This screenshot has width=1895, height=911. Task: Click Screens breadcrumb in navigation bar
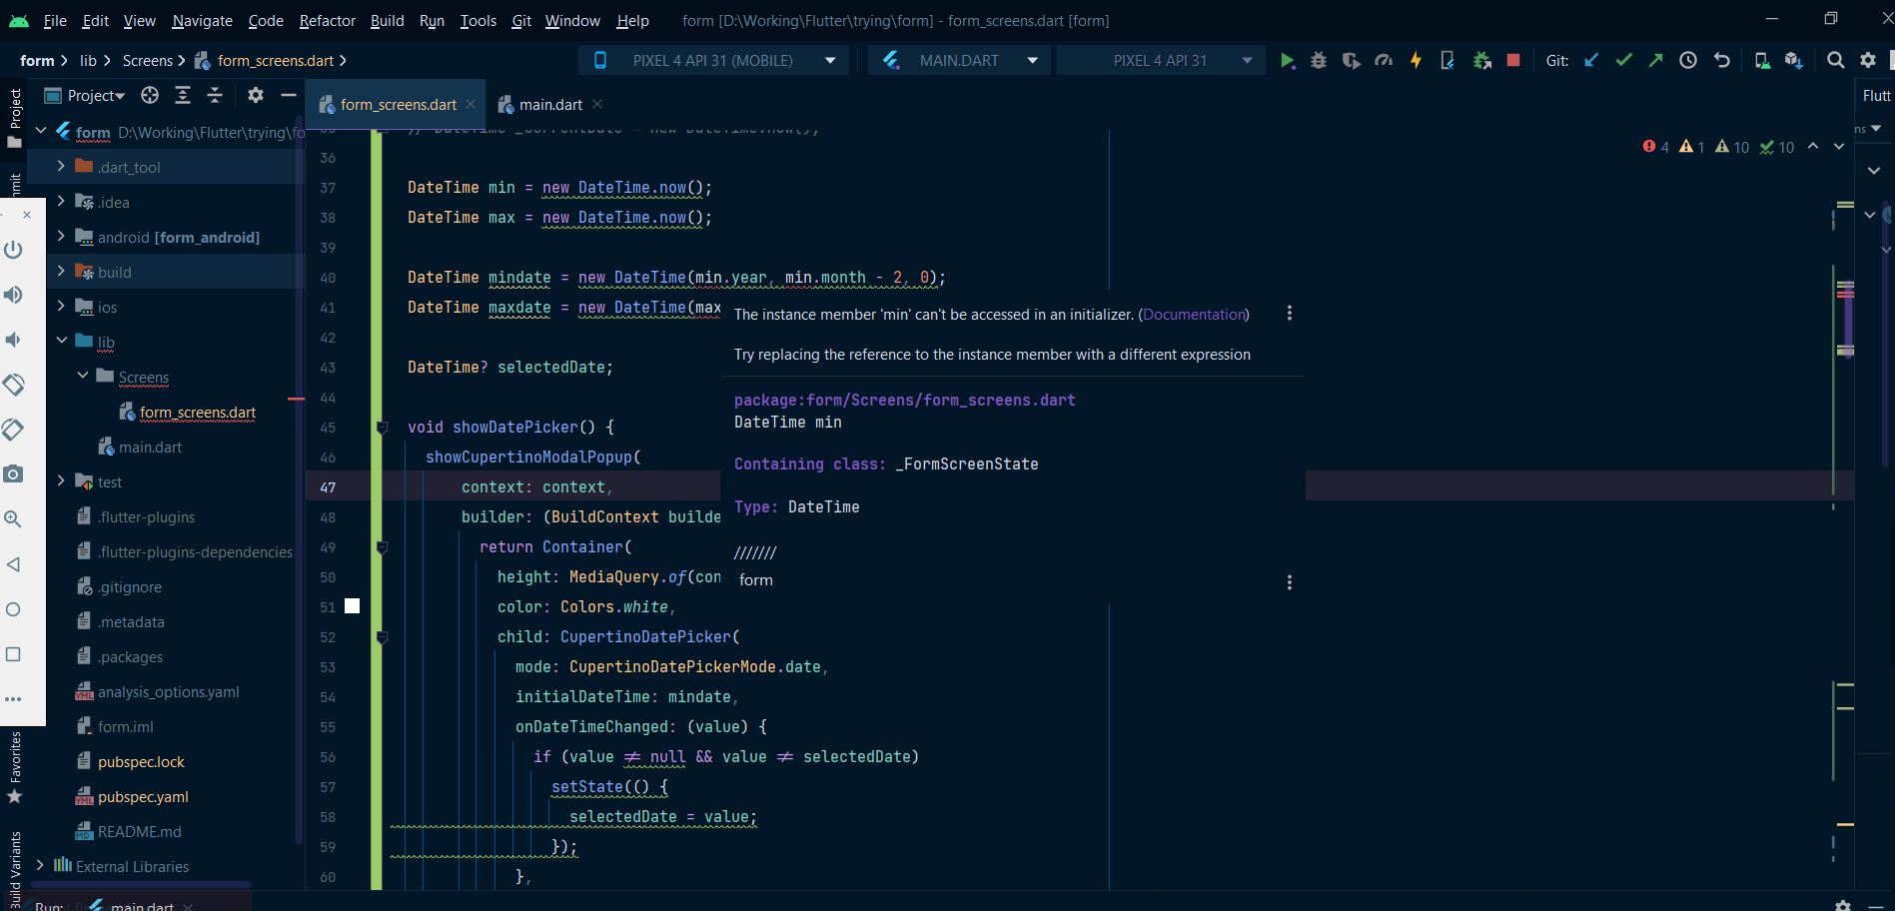(148, 61)
